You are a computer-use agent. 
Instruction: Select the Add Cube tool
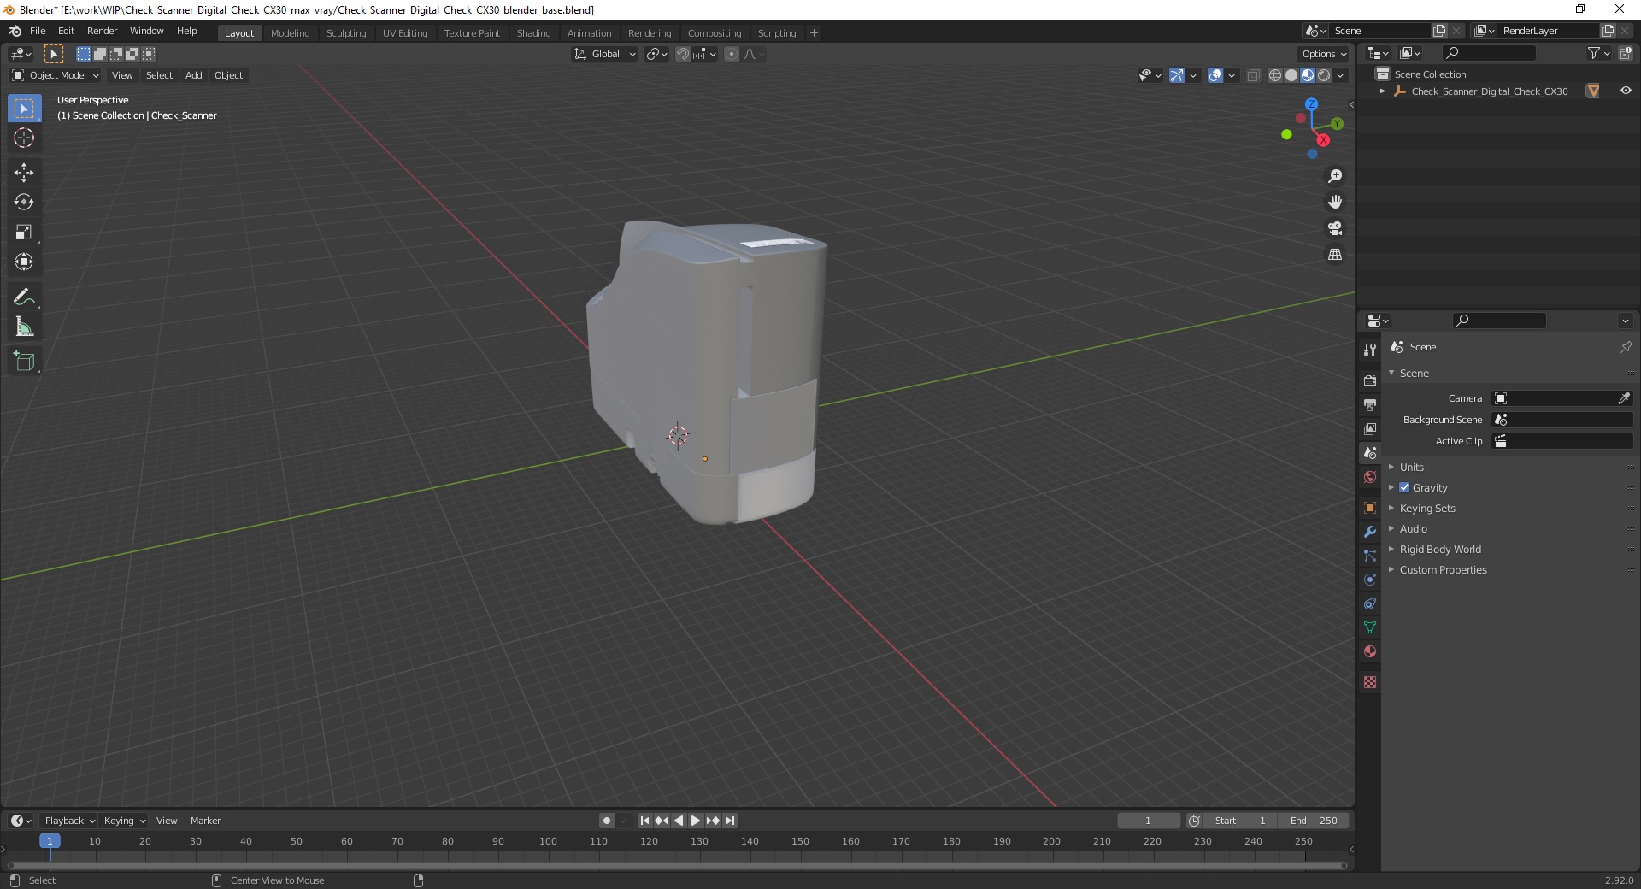pyautogui.click(x=24, y=361)
